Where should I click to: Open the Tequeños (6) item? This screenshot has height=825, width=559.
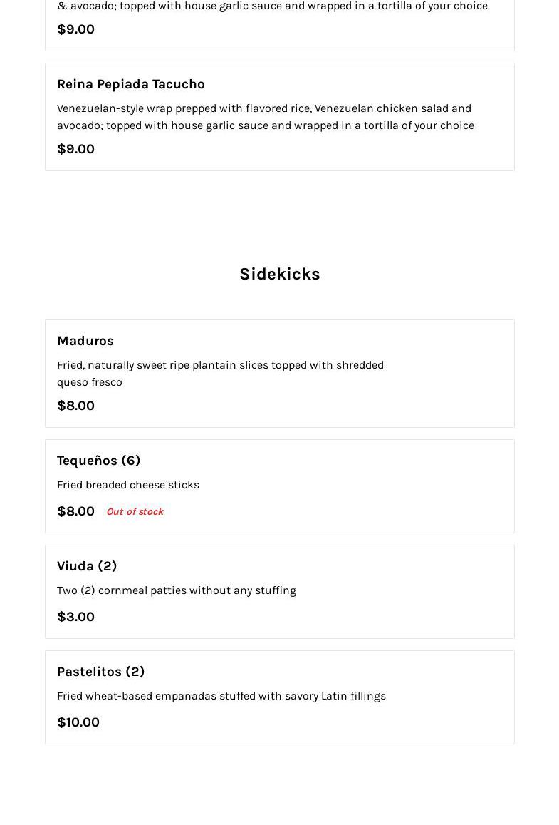99,461
